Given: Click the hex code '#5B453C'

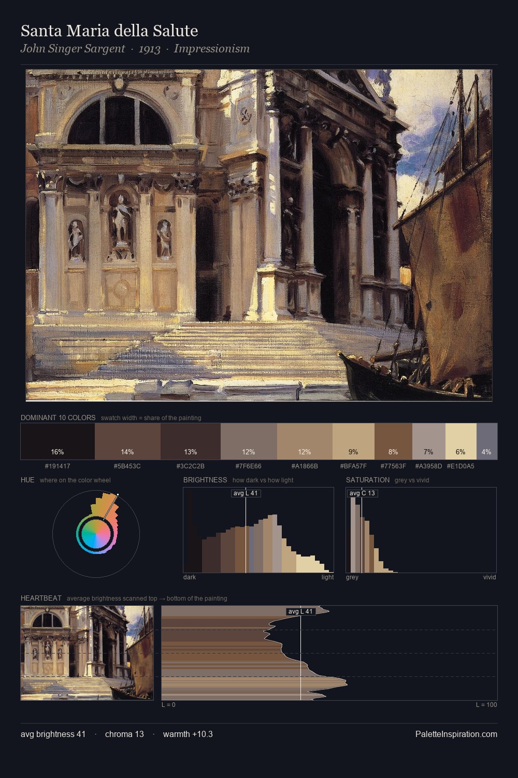Looking at the screenshot, I should [127, 466].
